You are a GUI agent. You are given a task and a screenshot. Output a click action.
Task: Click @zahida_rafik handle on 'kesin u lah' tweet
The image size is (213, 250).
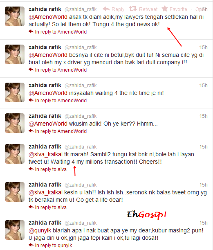(x=81, y=185)
